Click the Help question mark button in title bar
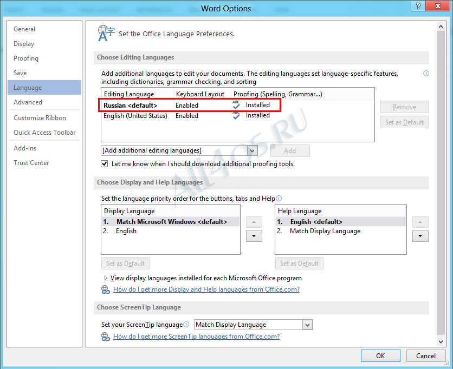Screen dimensions: 453x369 pyautogui.click(x=418, y=6)
